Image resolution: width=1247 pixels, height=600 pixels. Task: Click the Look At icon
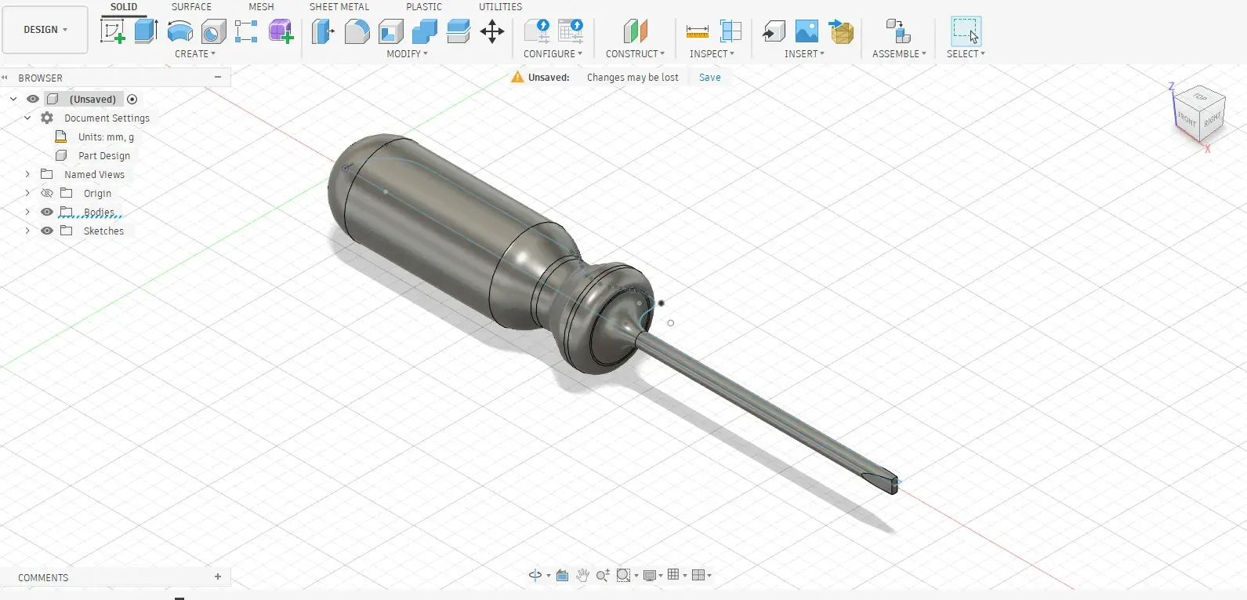(562, 575)
